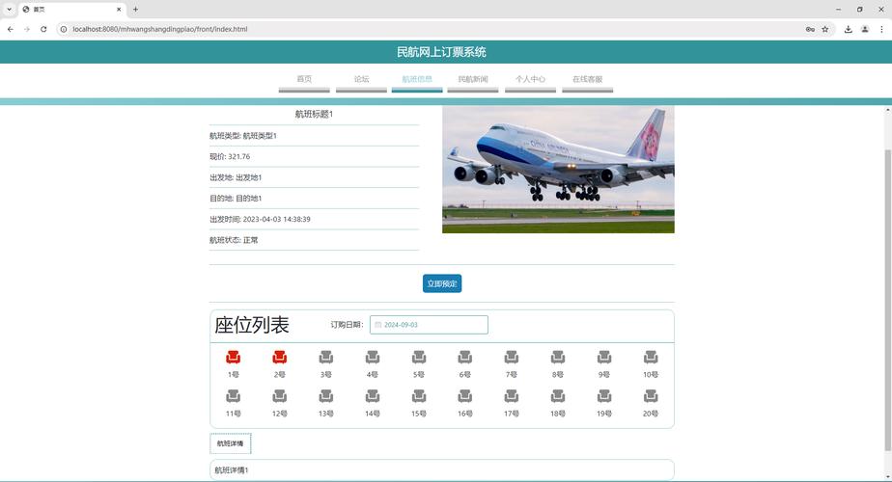892x482 pixels.
Task: Open the browser downloads icon
Action: tap(848, 29)
